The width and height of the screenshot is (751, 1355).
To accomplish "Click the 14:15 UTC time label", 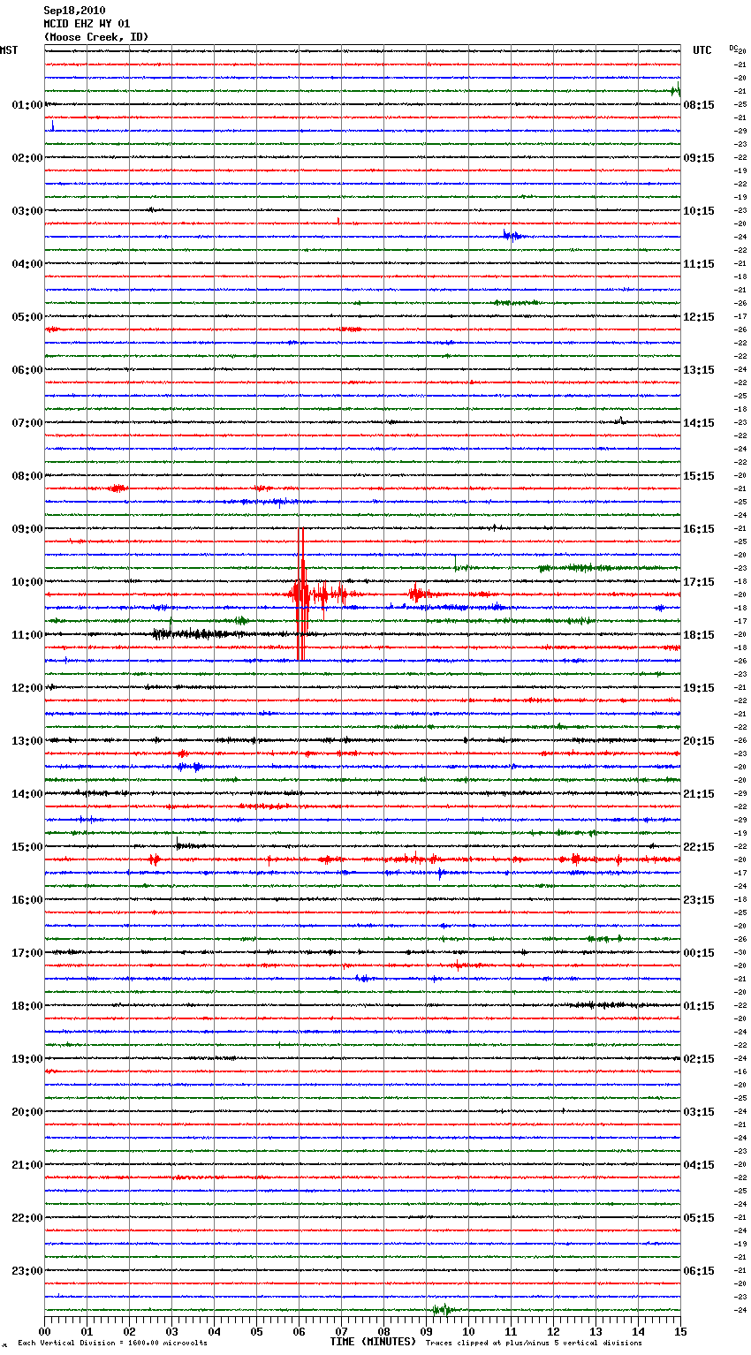I will click(699, 423).
